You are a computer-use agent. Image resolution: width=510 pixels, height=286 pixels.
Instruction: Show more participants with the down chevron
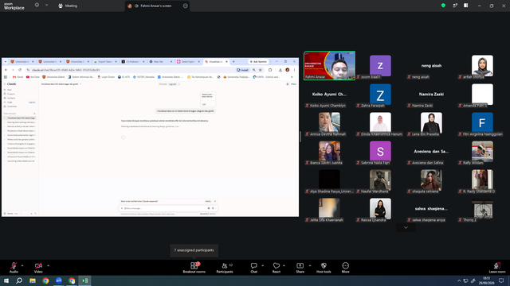click(x=406, y=227)
